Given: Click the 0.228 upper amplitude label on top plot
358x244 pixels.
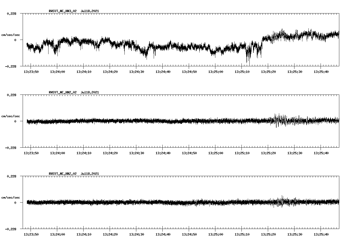Looking at the screenshot, I should [x=11, y=13].
